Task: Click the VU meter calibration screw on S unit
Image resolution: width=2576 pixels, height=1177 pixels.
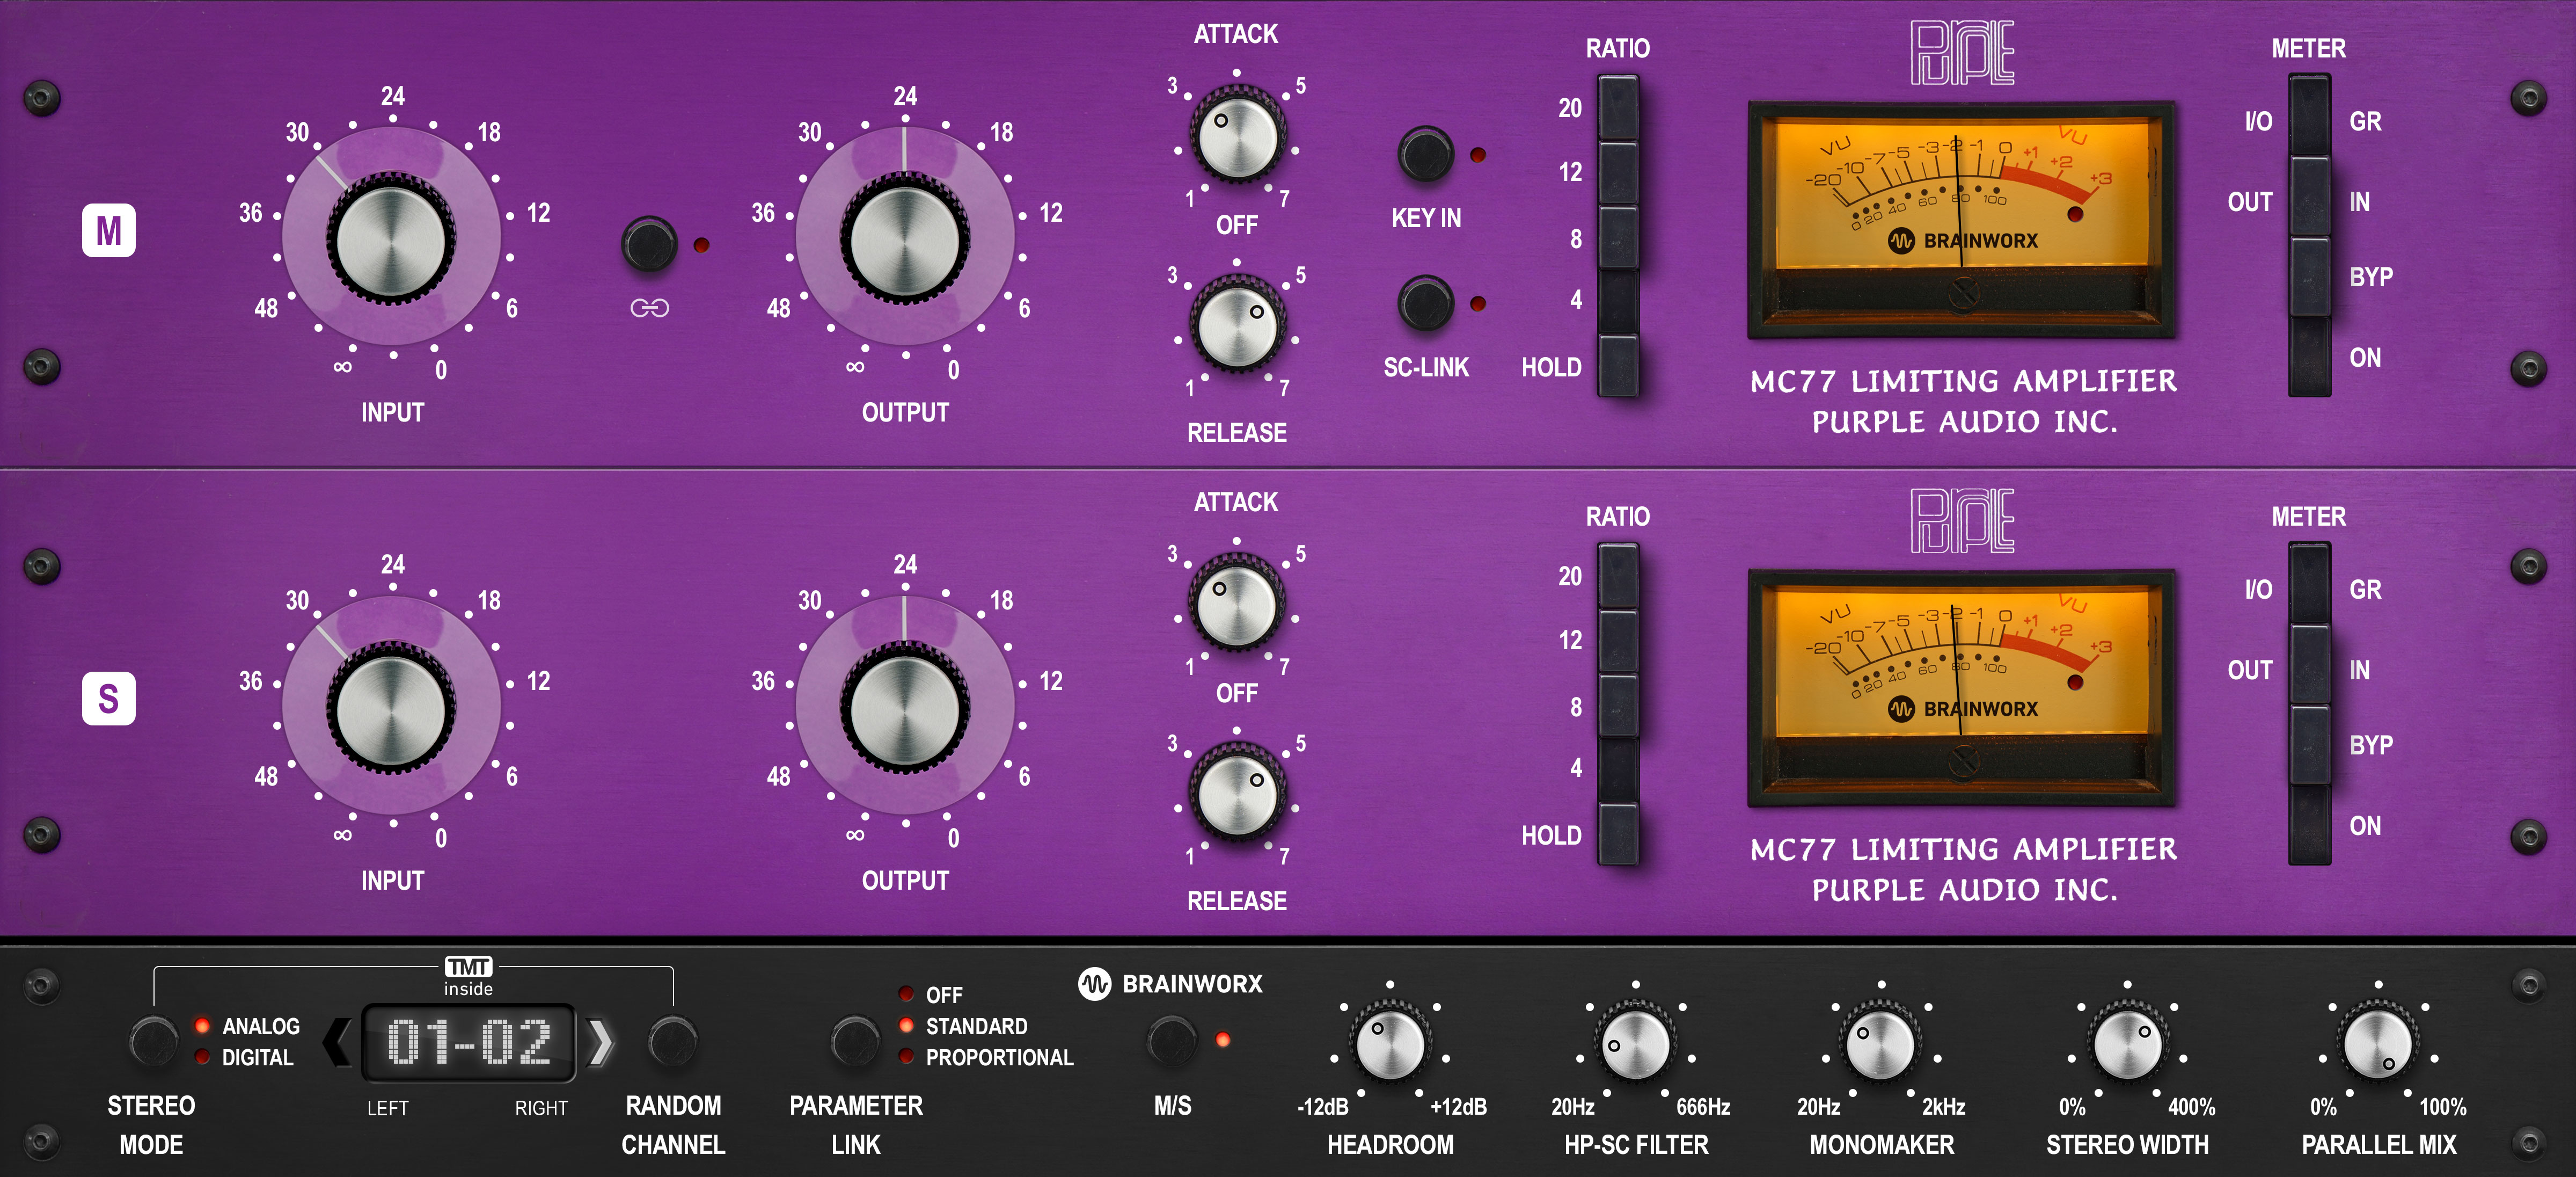Action: [1963, 762]
